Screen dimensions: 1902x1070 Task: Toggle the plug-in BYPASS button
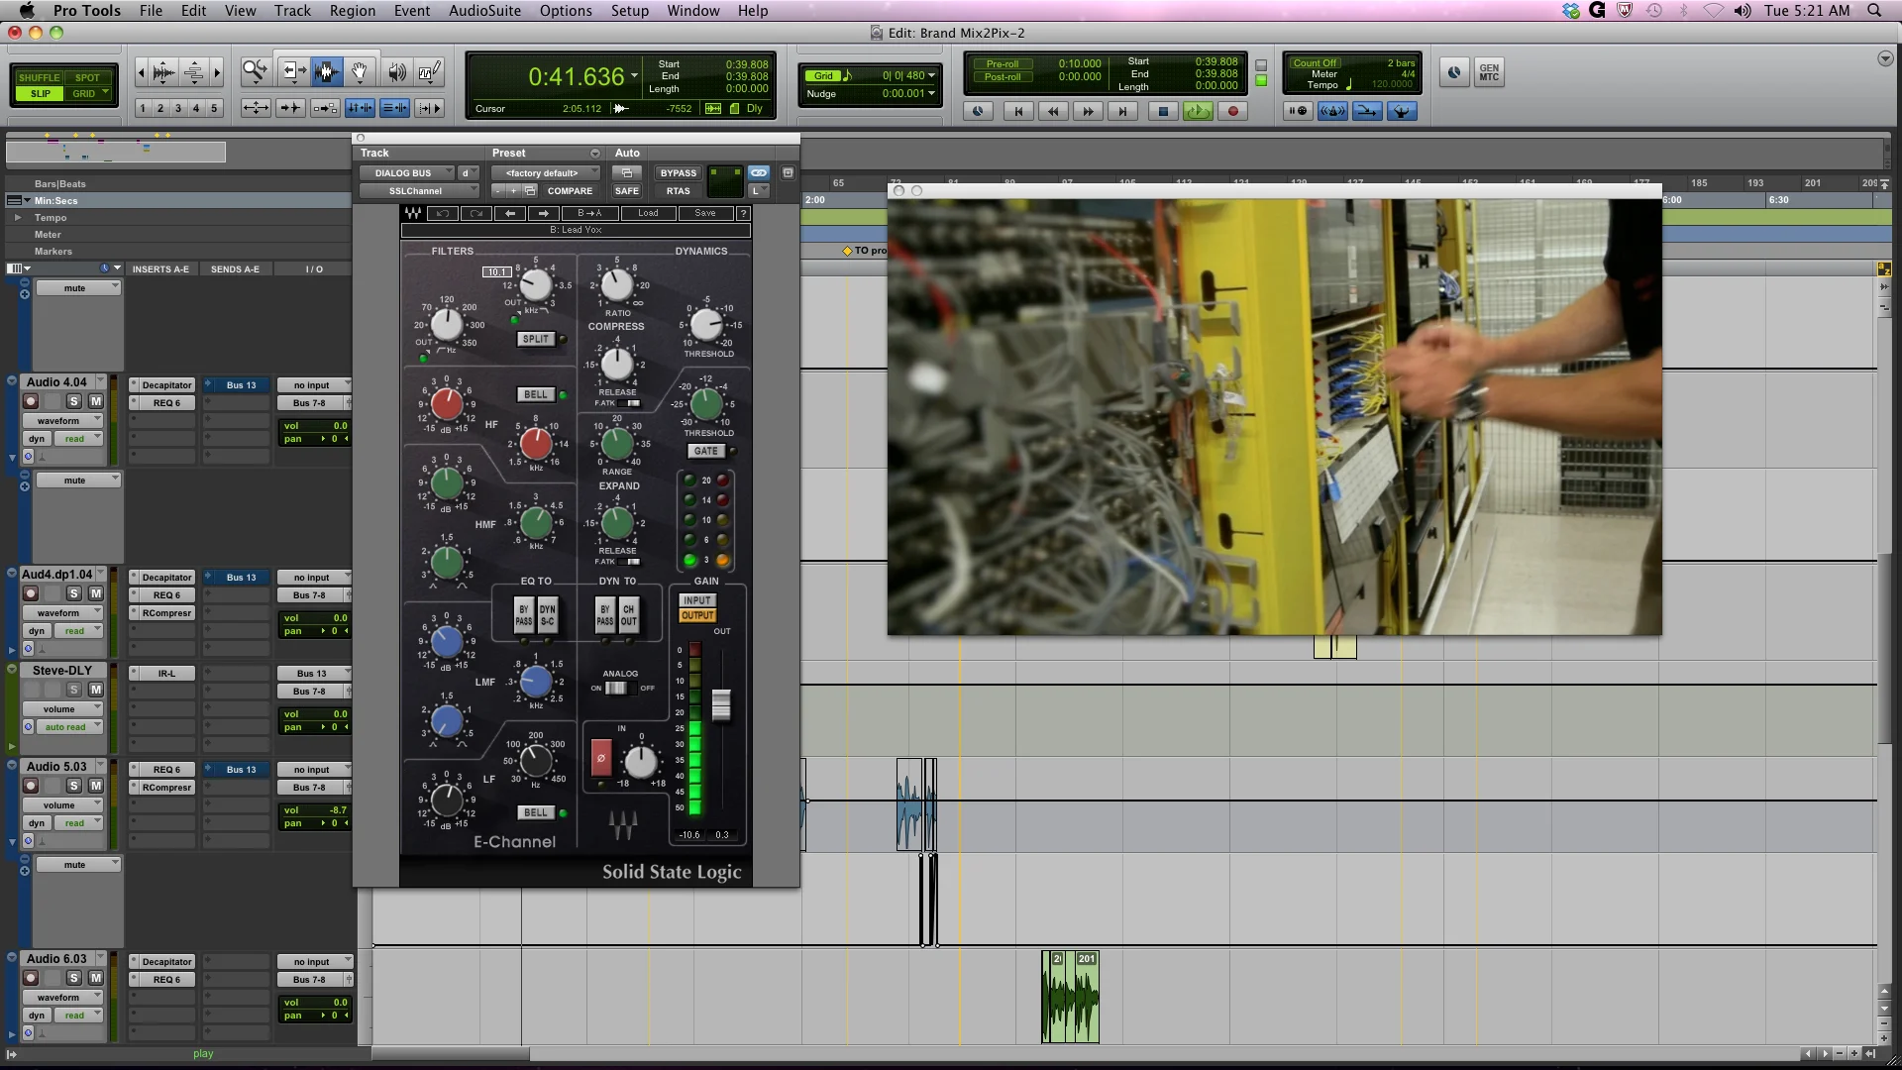pyautogui.click(x=679, y=173)
